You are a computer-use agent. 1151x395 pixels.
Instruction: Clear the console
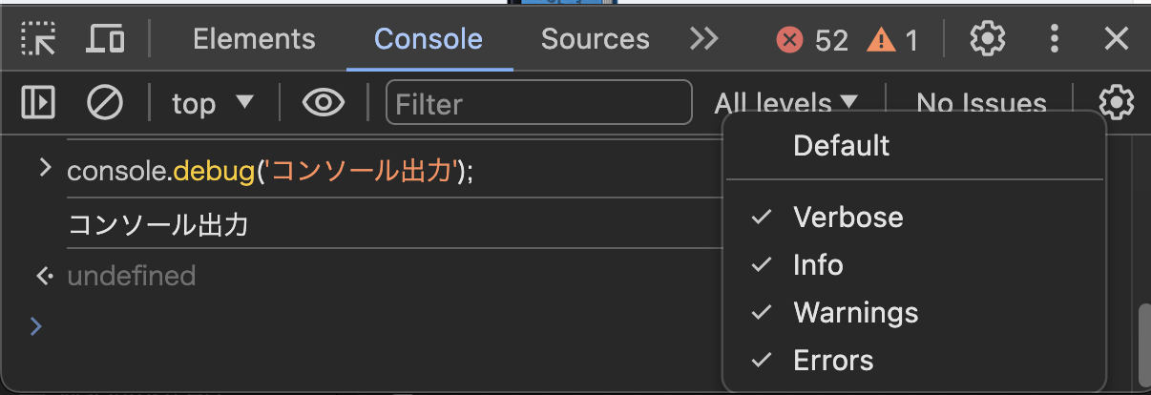click(x=105, y=103)
